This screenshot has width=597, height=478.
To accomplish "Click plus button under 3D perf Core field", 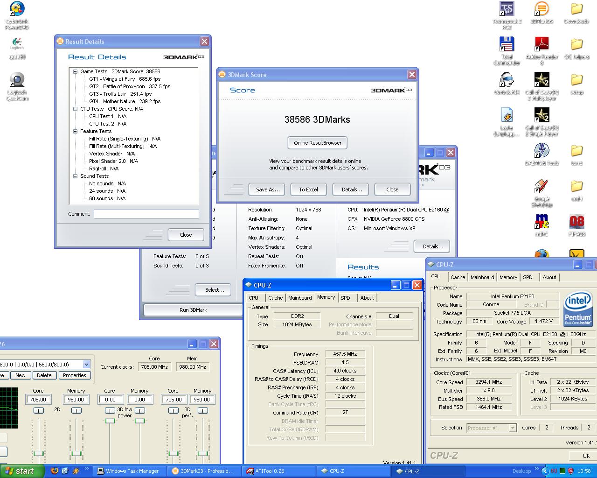I will click(x=173, y=411).
